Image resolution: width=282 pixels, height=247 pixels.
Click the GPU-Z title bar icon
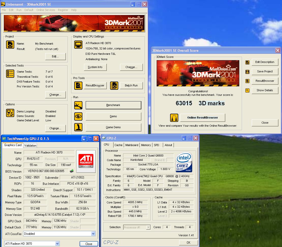tap(4, 138)
